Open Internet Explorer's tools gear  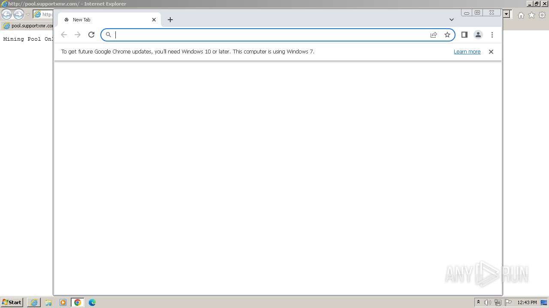coord(542,15)
